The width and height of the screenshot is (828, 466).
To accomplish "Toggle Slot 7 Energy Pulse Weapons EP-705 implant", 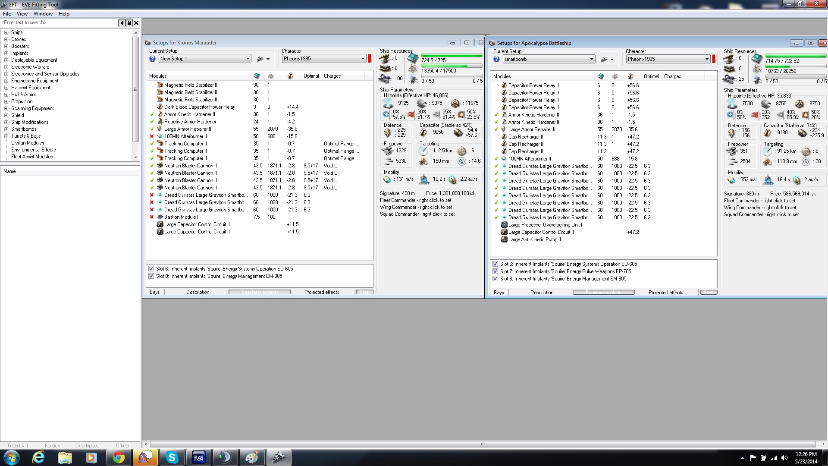I will click(495, 271).
